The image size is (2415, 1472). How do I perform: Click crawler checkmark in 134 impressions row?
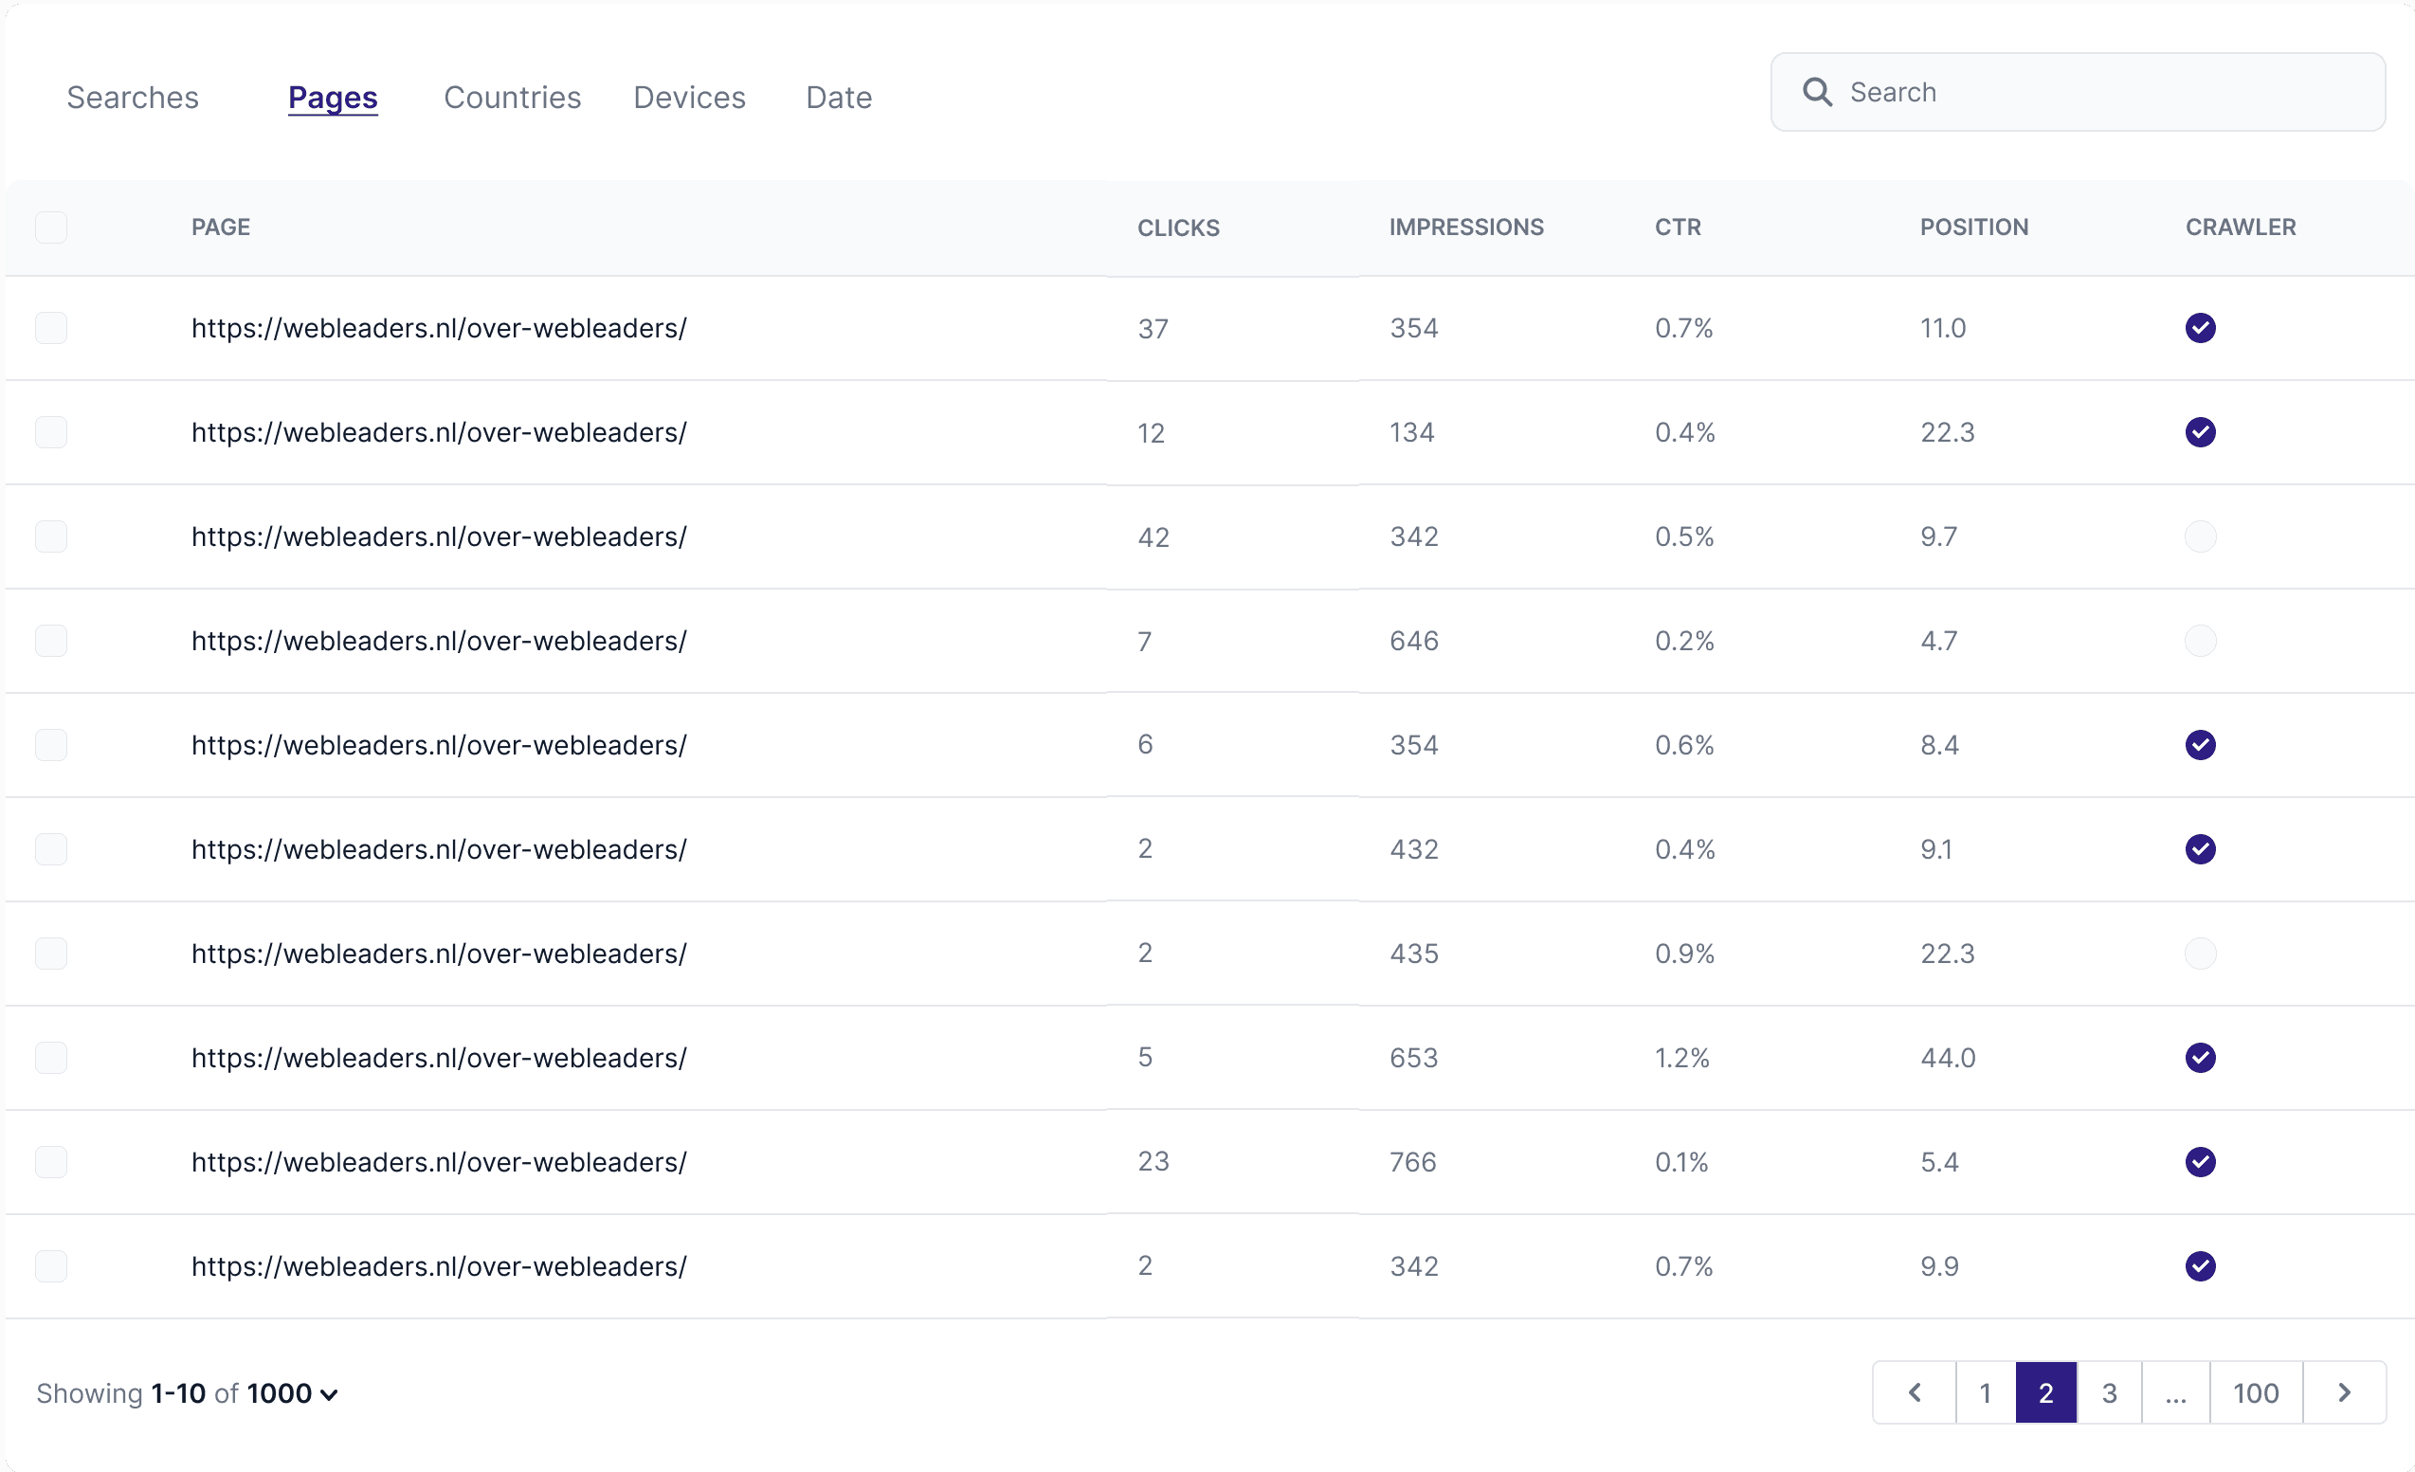click(x=2199, y=432)
